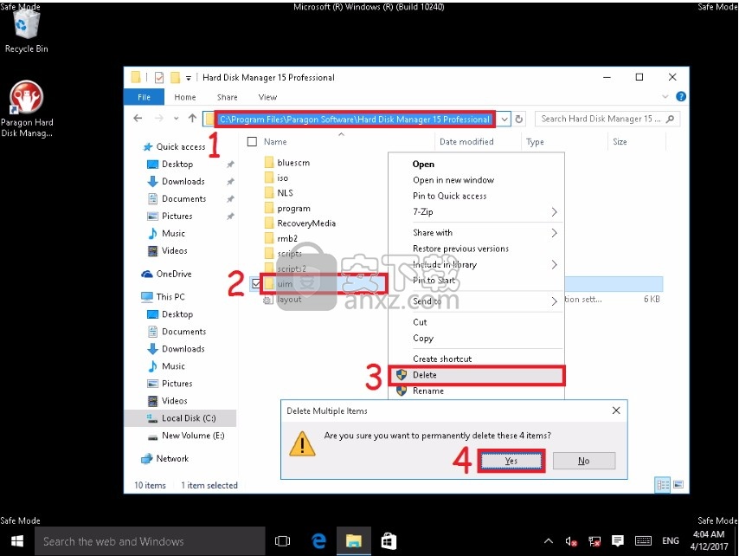Screen dimensions: 739x556
Task: Click Search the web and Windows box
Action: pyautogui.click(x=150, y=541)
